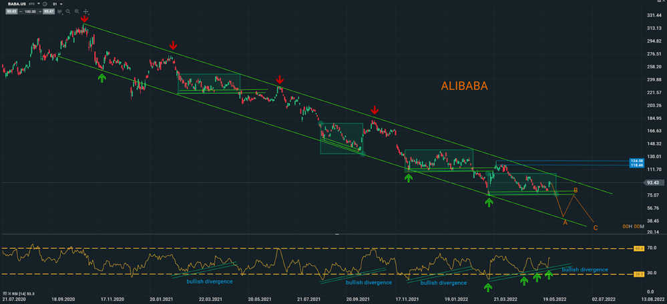Select the crosshair cursor tool
This screenshot has height=304, width=667.
pyautogui.click(x=86, y=11)
